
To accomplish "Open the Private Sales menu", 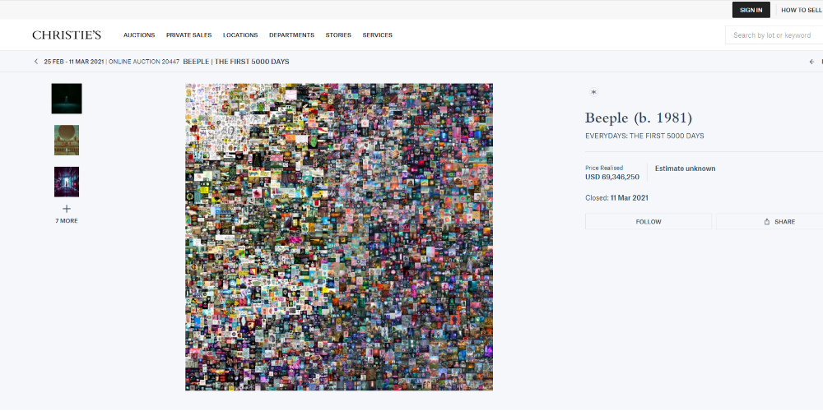I will (189, 35).
